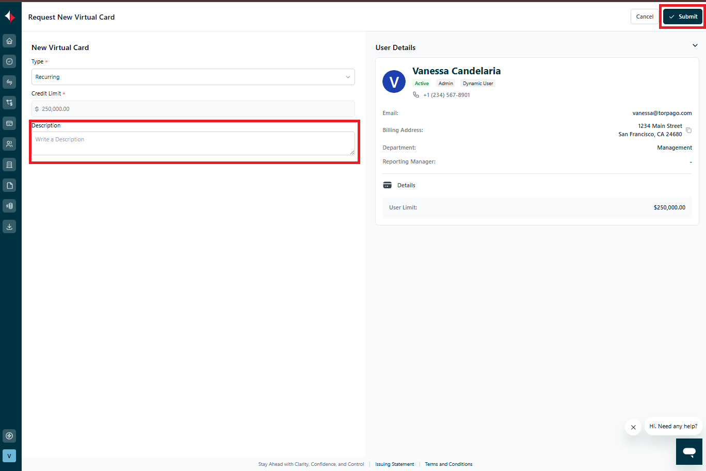Open the Type dropdown showing Recurring
The image size is (706, 471).
193,77
